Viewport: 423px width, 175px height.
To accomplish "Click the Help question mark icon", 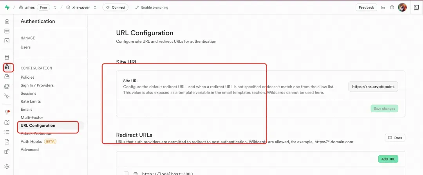I will pyautogui.click(x=392, y=7).
